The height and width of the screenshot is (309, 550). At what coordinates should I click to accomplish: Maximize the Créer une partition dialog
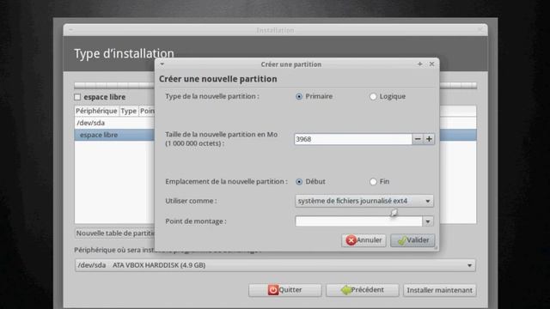(x=420, y=64)
